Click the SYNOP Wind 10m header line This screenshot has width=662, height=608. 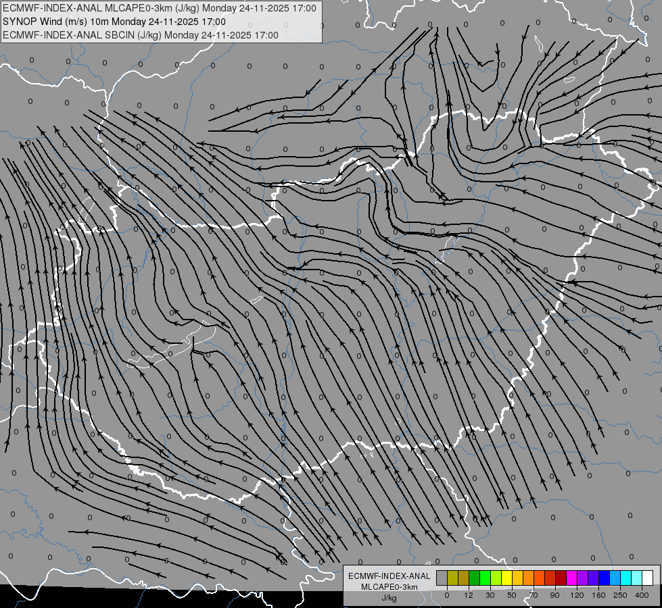(114, 22)
